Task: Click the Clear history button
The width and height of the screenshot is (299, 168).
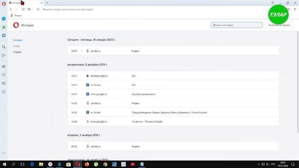Action: [279, 25]
